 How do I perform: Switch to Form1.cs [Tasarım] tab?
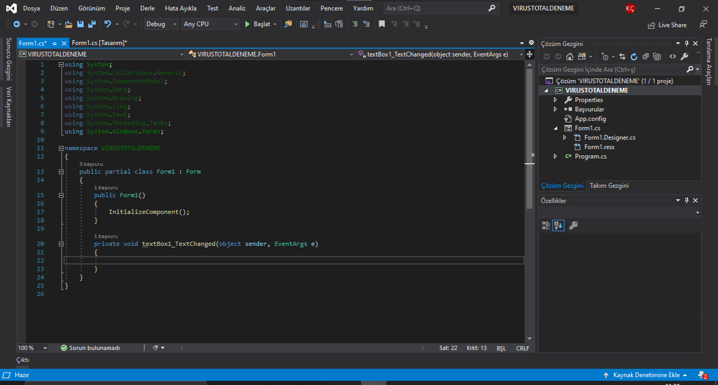pos(99,43)
